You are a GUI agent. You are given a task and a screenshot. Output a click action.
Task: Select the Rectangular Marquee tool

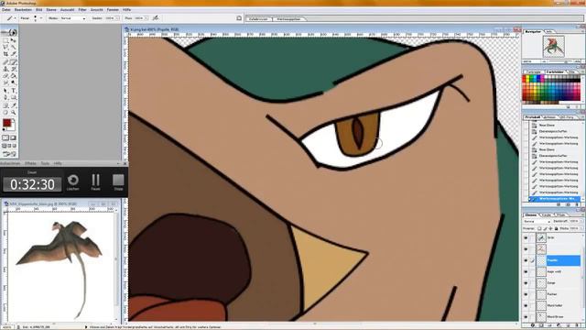[5, 40]
